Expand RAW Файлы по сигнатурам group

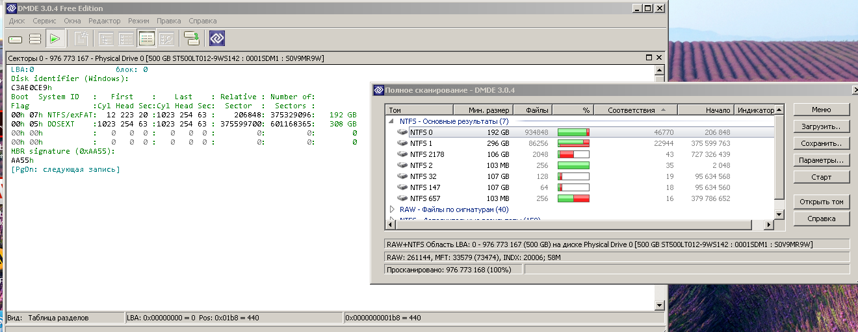pyautogui.click(x=392, y=209)
